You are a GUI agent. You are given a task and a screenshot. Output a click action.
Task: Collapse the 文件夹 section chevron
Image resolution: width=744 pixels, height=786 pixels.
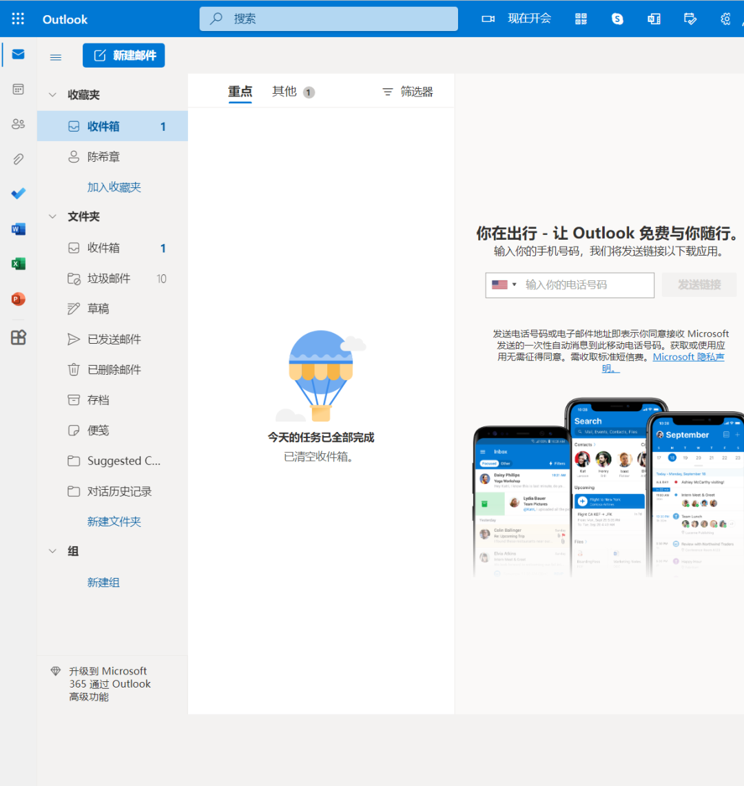(52, 216)
